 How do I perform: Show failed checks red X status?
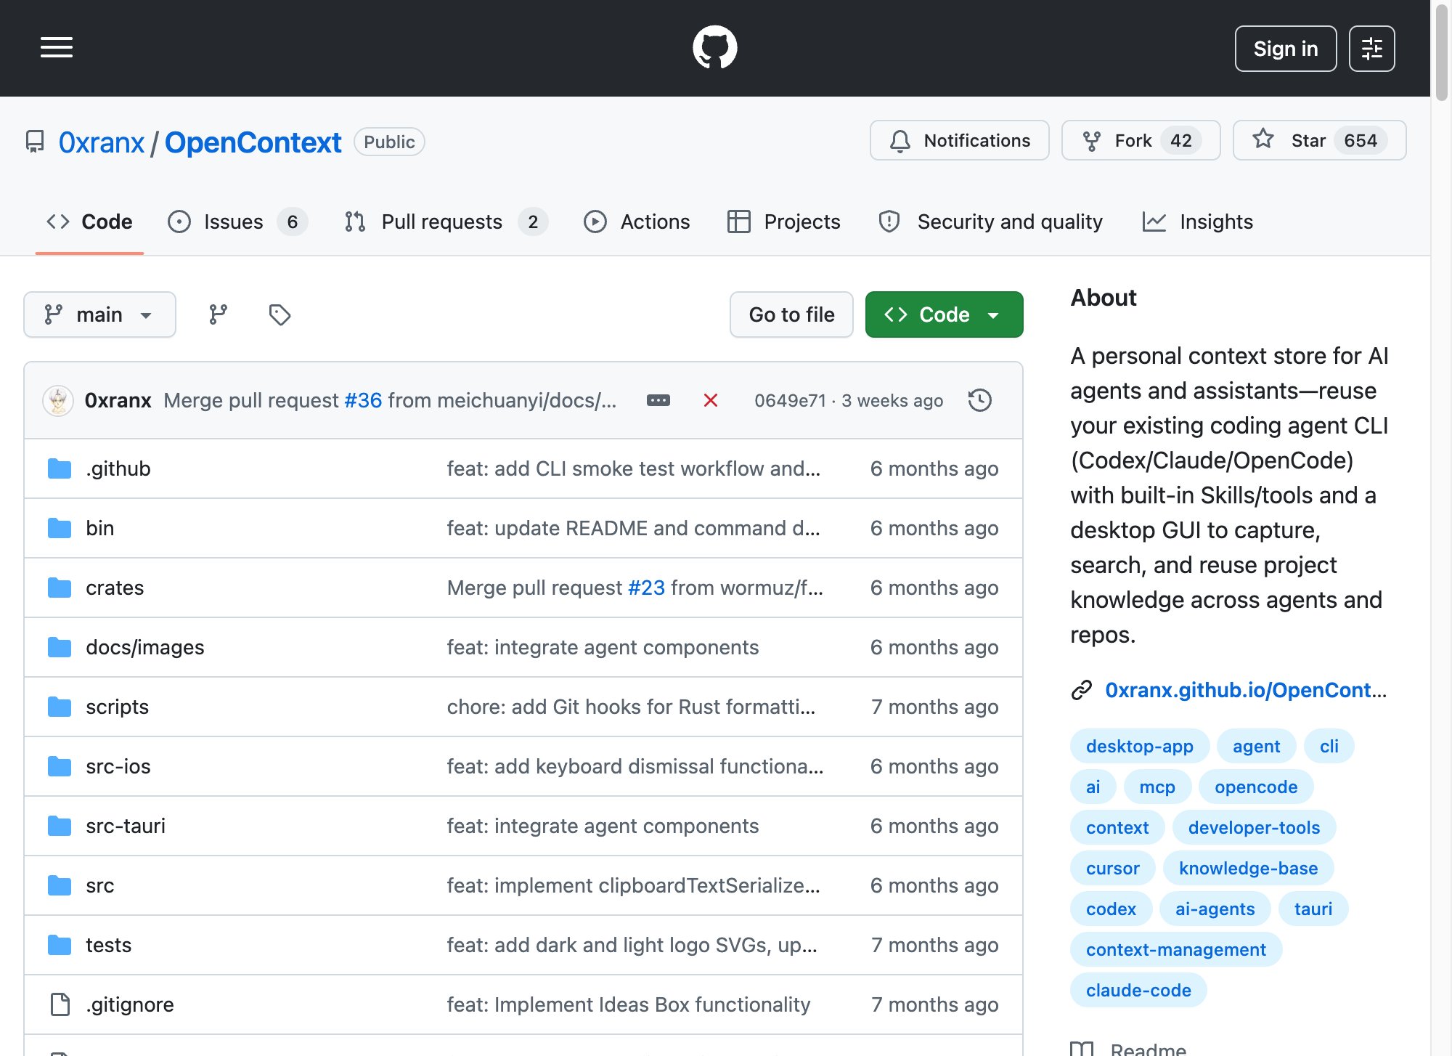click(x=711, y=400)
